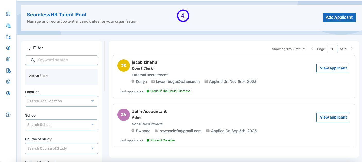Open the help question mark icon
This screenshot has height=162, width=362.
(x=8, y=115)
